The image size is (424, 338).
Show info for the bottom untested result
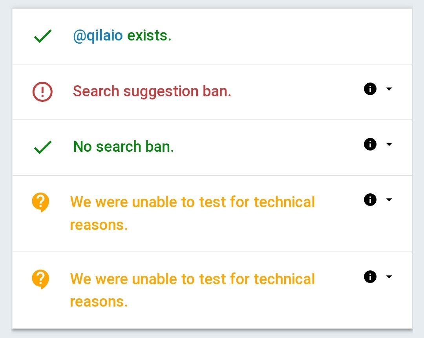coord(370,277)
